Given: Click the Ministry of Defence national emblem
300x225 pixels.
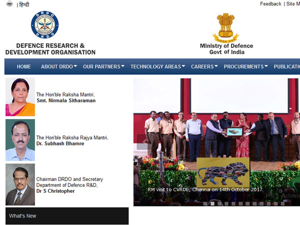Looking at the screenshot, I should [x=226, y=27].
